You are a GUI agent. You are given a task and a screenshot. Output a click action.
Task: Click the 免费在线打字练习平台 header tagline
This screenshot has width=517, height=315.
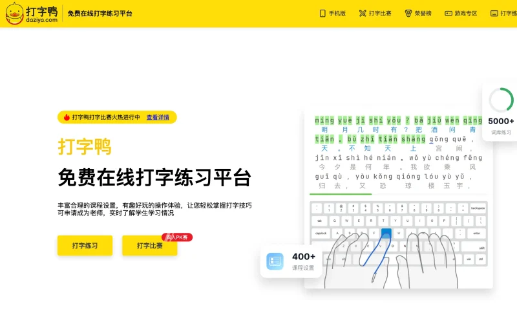(x=100, y=14)
